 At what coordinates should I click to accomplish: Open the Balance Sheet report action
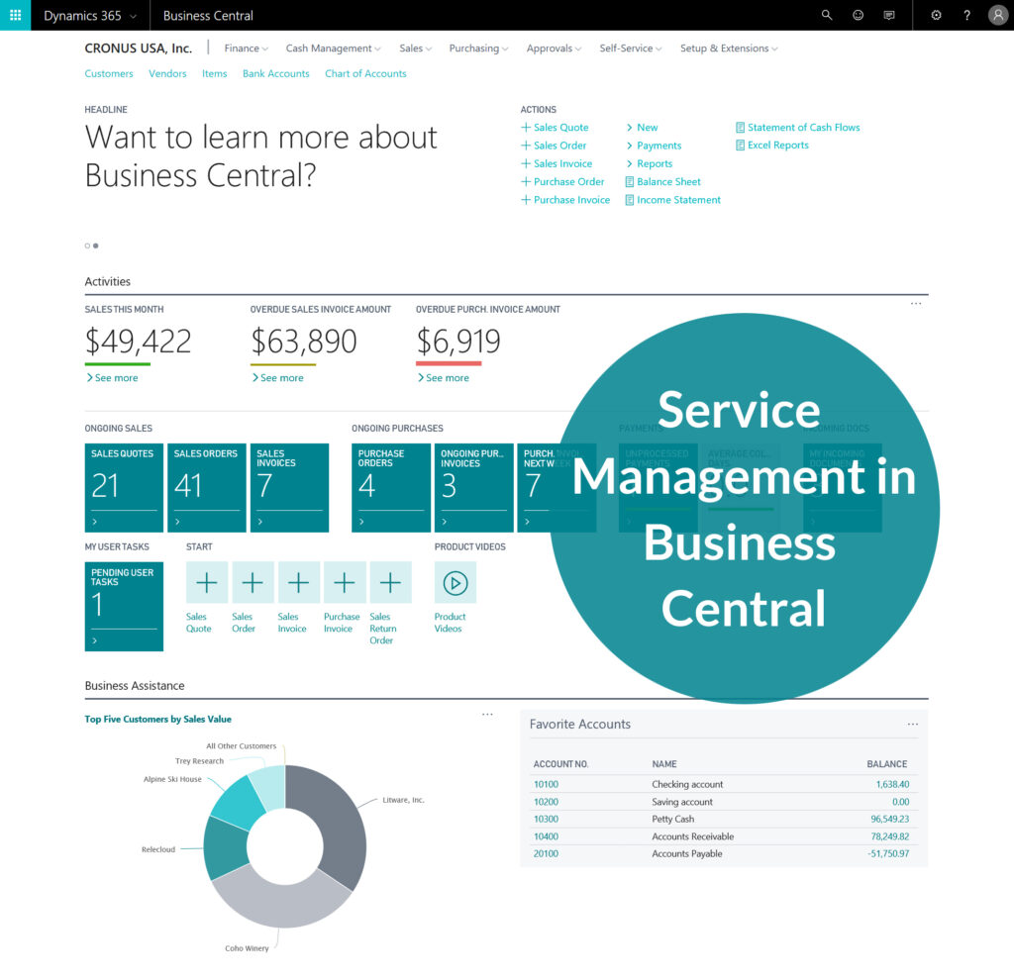pos(662,182)
